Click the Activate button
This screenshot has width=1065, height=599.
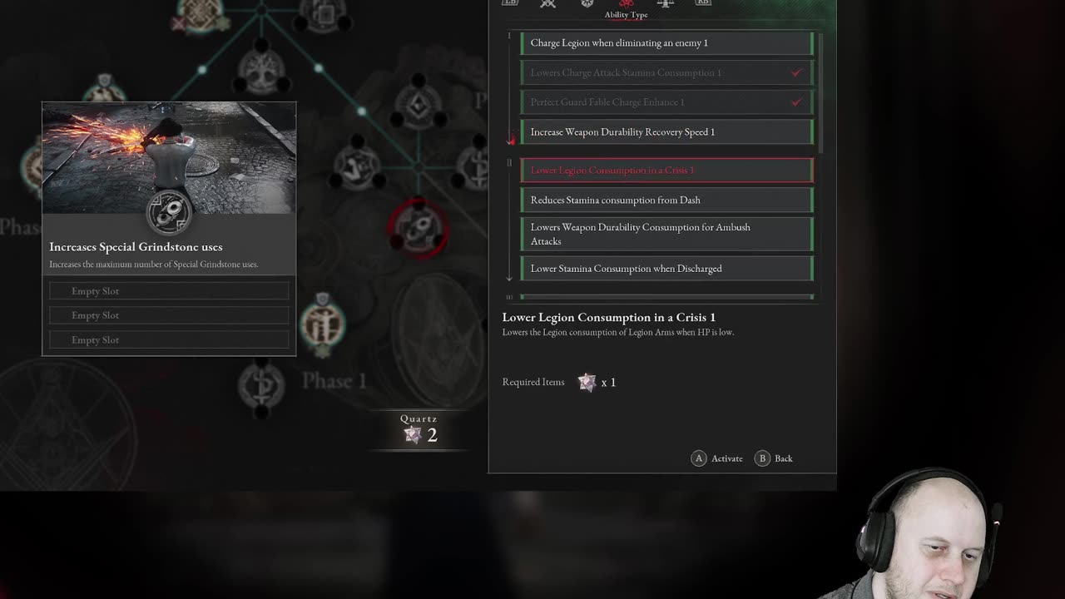[x=717, y=458]
